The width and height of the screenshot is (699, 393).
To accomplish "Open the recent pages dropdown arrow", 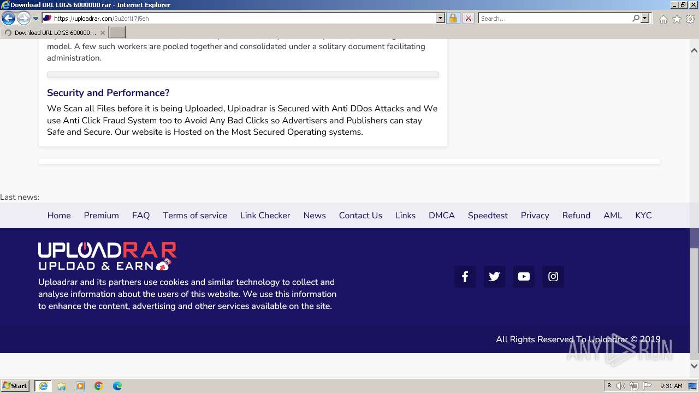I will click(x=35, y=19).
